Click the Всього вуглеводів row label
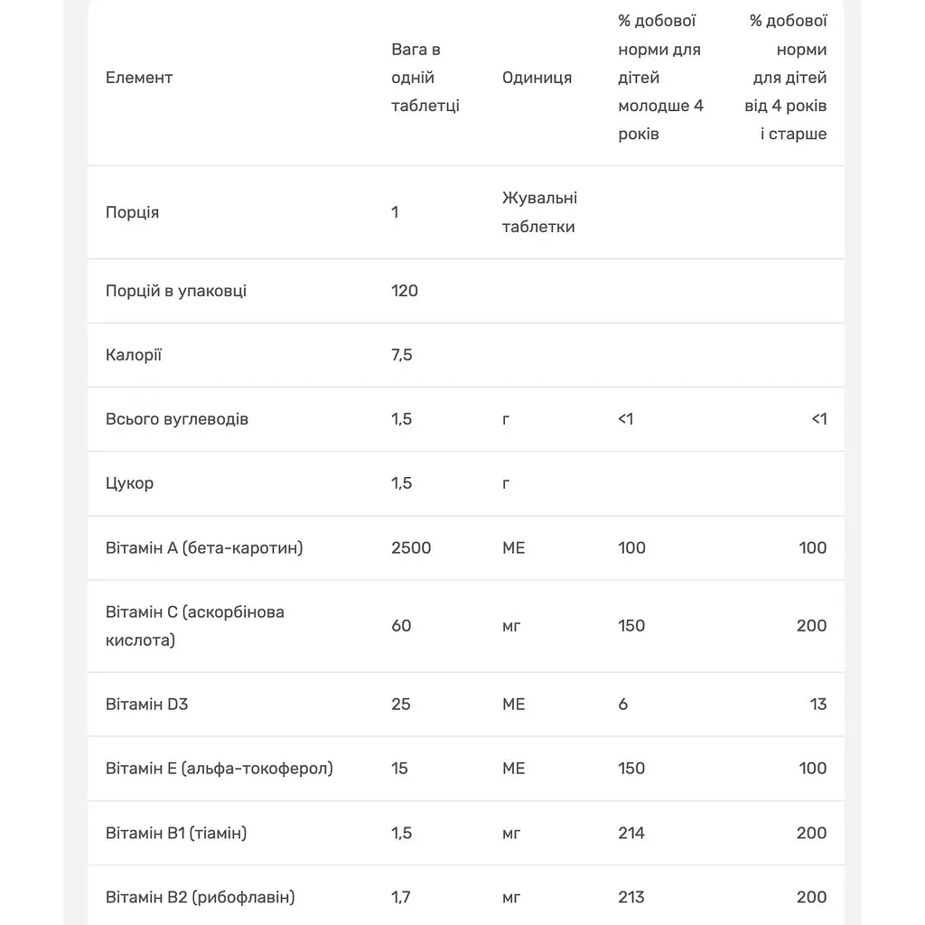 pyautogui.click(x=177, y=419)
